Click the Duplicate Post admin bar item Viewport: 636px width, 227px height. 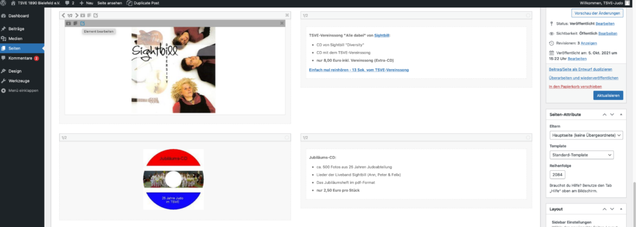143,3
